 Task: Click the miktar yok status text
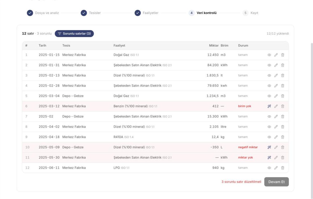click(246, 158)
